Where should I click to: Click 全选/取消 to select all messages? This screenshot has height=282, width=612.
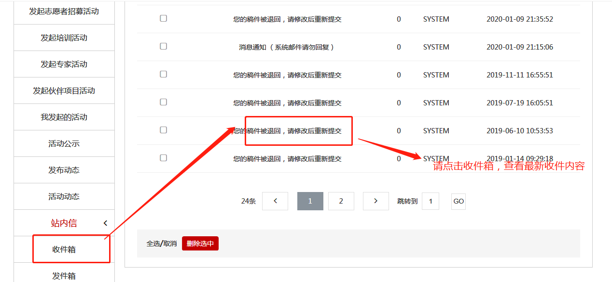(162, 244)
